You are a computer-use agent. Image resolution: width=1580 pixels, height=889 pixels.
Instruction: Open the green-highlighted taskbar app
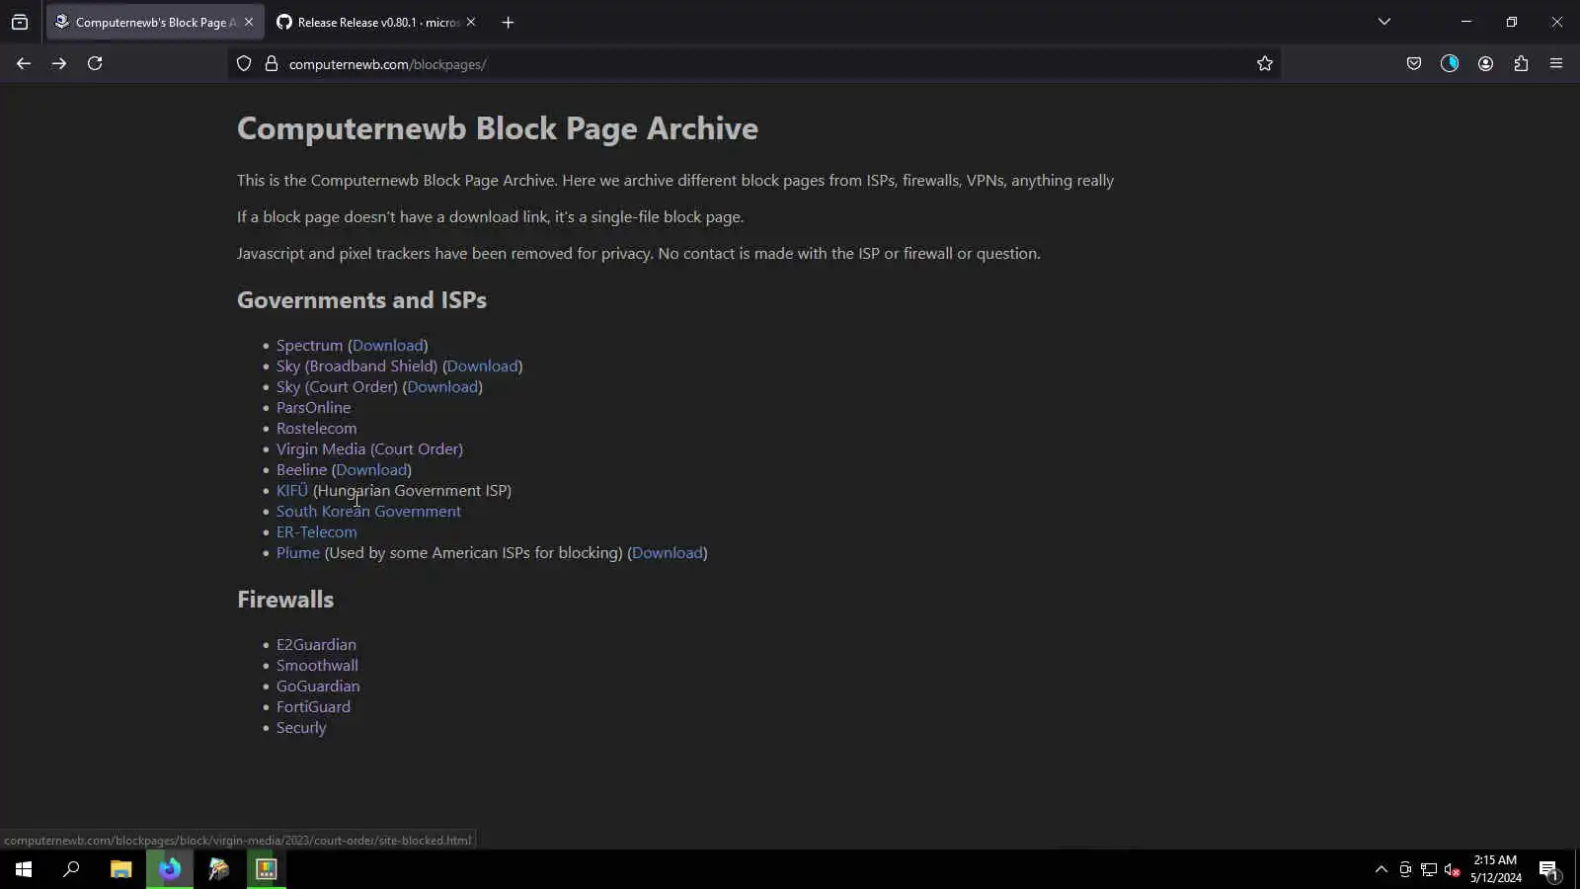267,869
